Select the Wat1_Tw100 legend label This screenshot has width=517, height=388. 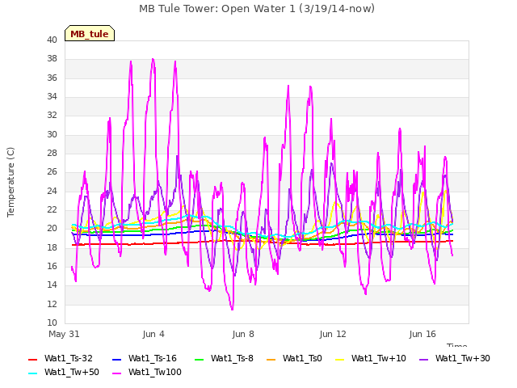(x=155, y=373)
